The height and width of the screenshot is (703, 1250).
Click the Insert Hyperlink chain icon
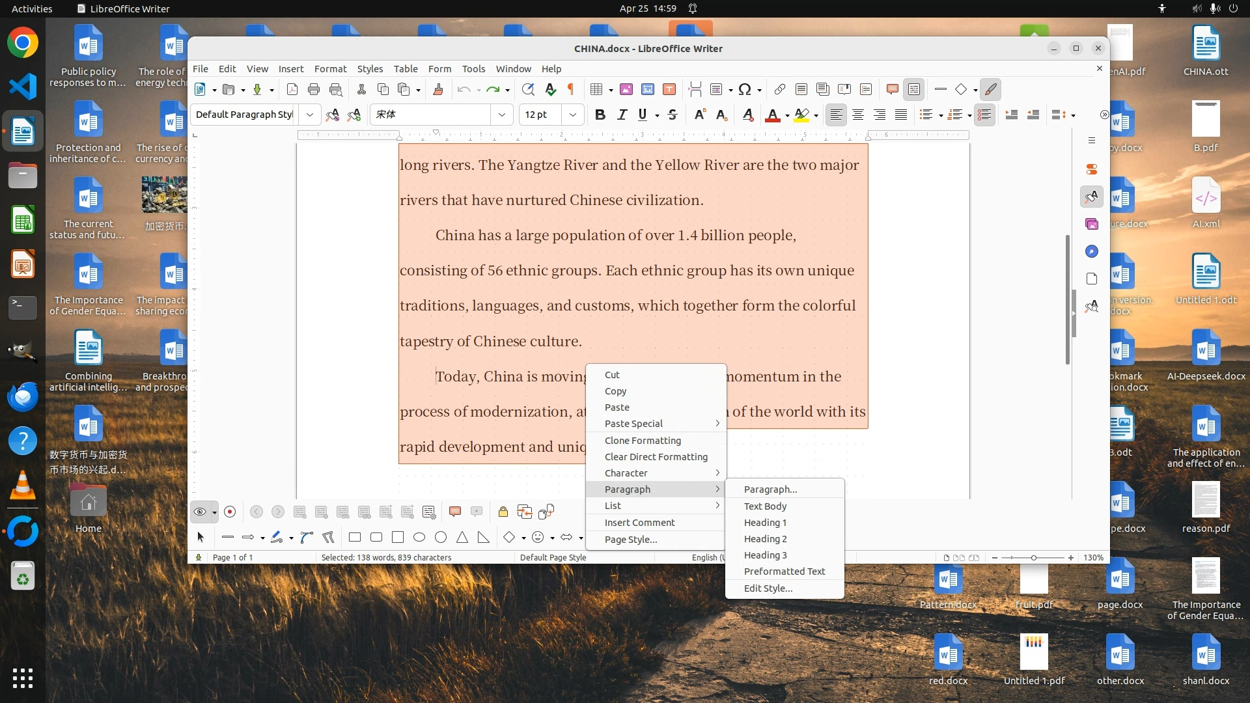779,90
